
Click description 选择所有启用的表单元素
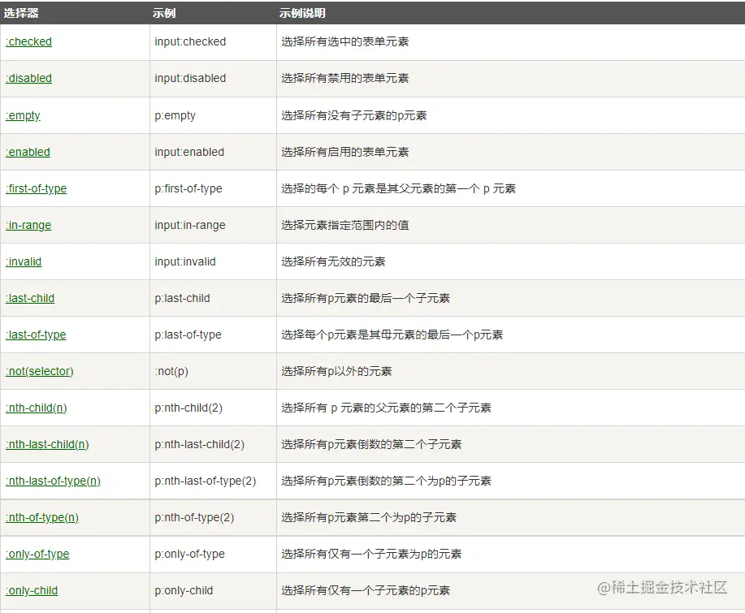[x=345, y=152]
